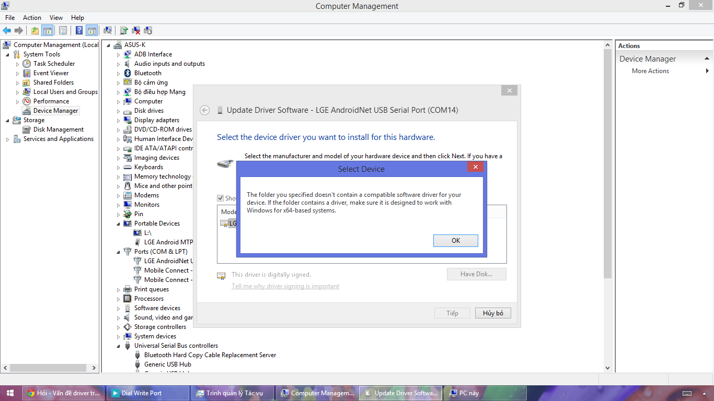Screen dimensions: 714x401
Task: Open the View menu
Action: click(x=56, y=18)
